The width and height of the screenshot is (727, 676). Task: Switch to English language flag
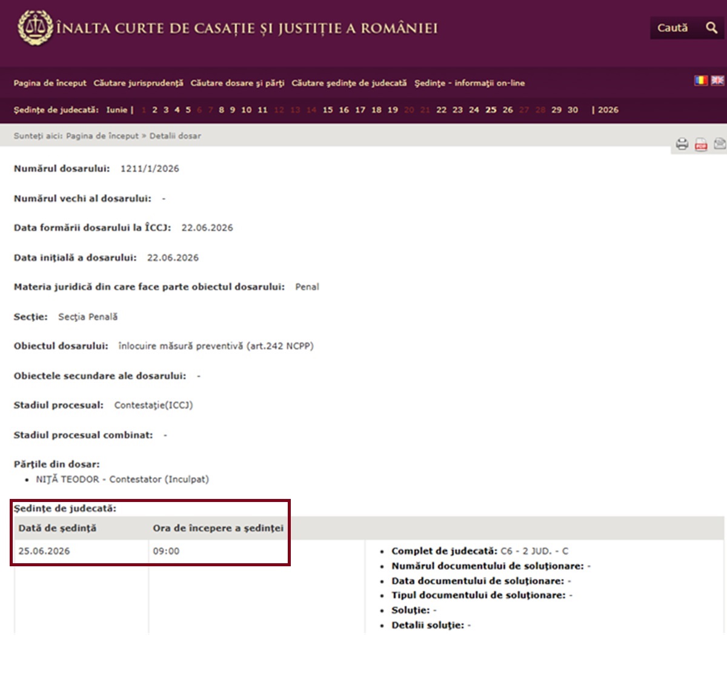[x=717, y=80]
